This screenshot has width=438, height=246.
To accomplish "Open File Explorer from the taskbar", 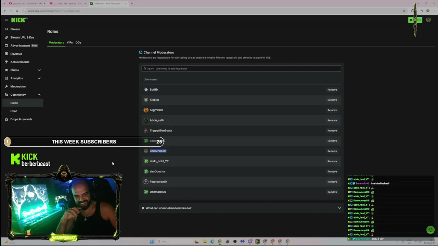I will click(205, 242).
